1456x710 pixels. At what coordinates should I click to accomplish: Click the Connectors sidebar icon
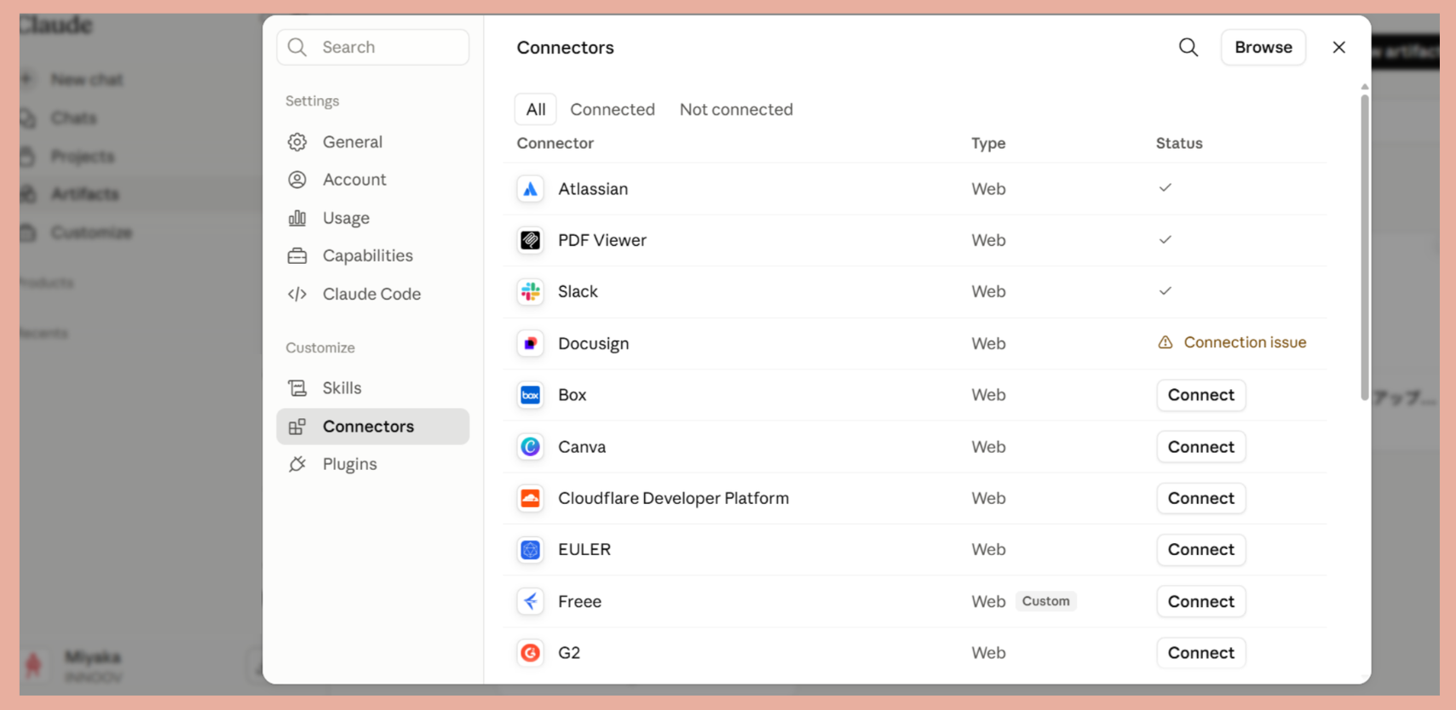point(297,427)
